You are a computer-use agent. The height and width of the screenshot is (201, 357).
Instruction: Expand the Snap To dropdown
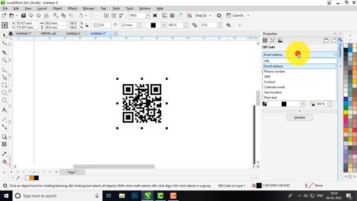[210, 16]
